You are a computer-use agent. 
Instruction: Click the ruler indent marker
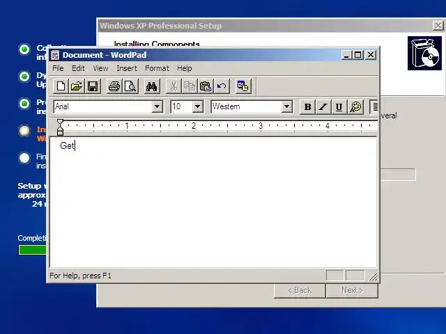(60, 127)
